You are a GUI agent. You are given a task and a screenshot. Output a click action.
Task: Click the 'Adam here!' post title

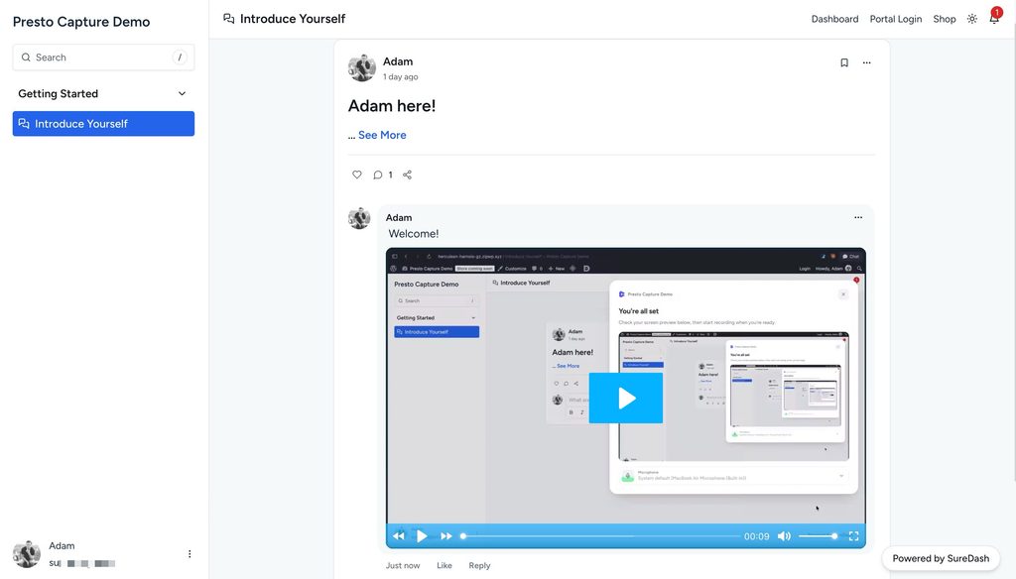pos(392,105)
